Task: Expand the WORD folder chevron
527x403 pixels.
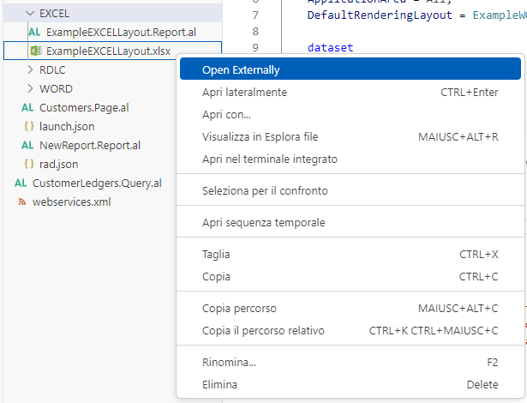Action: [x=30, y=88]
